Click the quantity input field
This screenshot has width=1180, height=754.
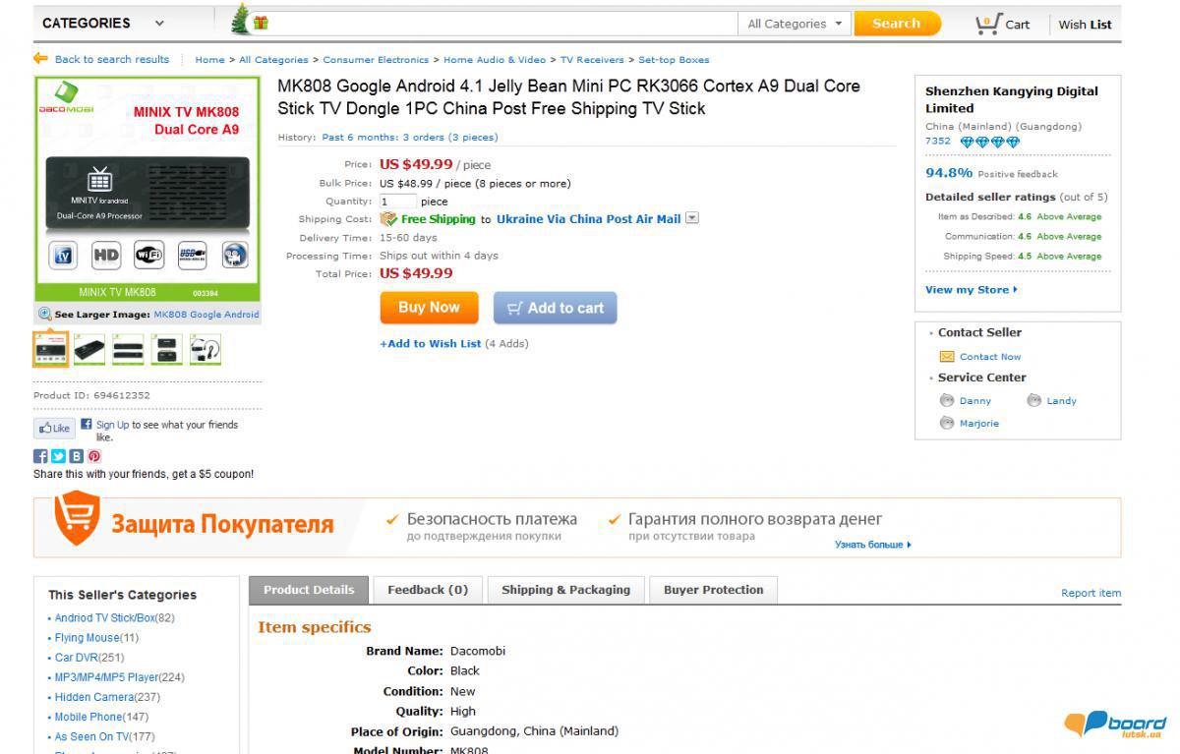[x=397, y=202]
